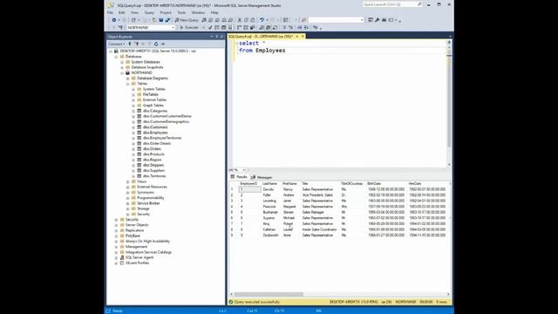Click the Refresh icon in Object Explorer

156,44
